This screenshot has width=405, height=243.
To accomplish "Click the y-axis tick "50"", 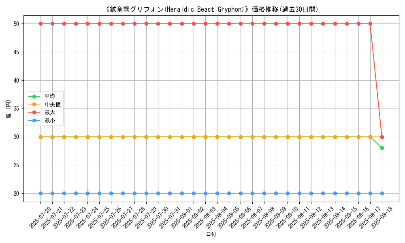I will [17, 24].
